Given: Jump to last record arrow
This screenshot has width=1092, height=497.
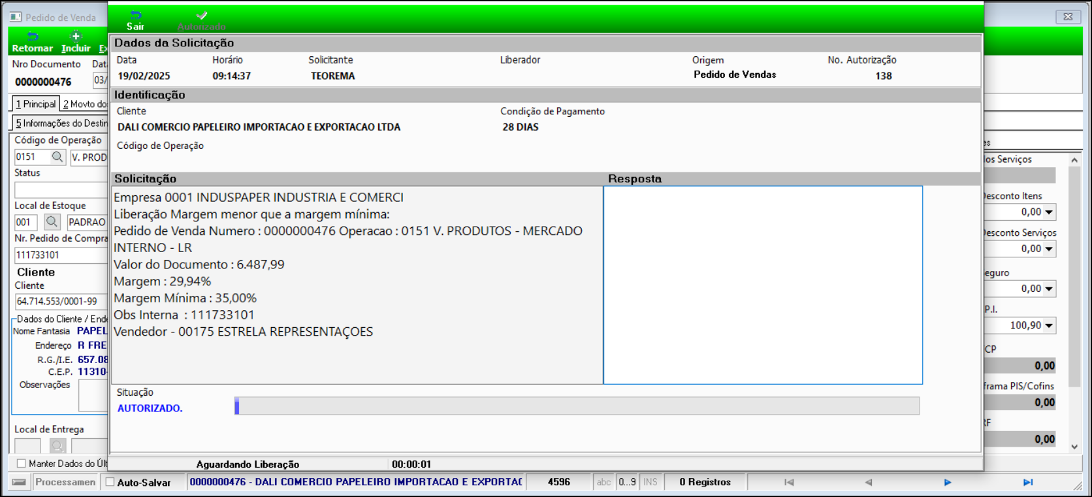Looking at the screenshot, I should (x=1027, y=482).
